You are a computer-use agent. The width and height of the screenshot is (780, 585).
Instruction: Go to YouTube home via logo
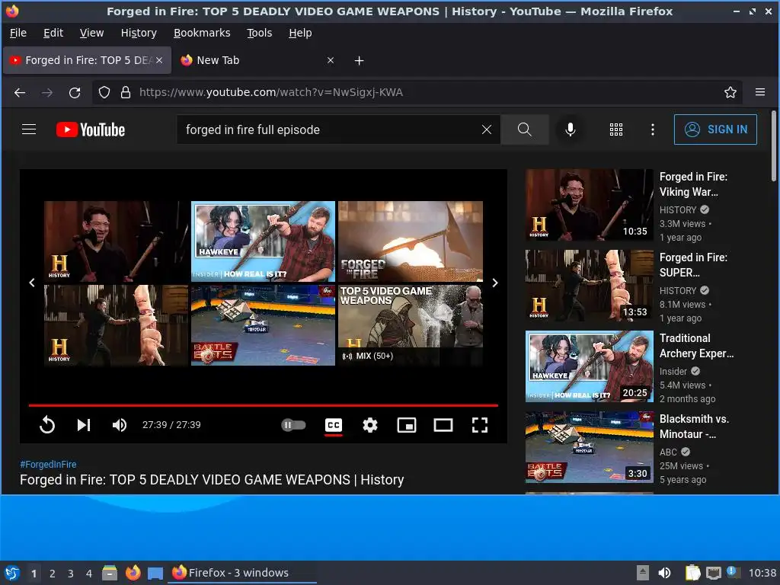pyautogui.click(x=90, y=129)
